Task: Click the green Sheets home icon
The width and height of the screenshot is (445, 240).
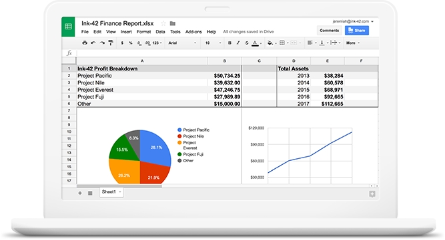Action: (68, 27)
